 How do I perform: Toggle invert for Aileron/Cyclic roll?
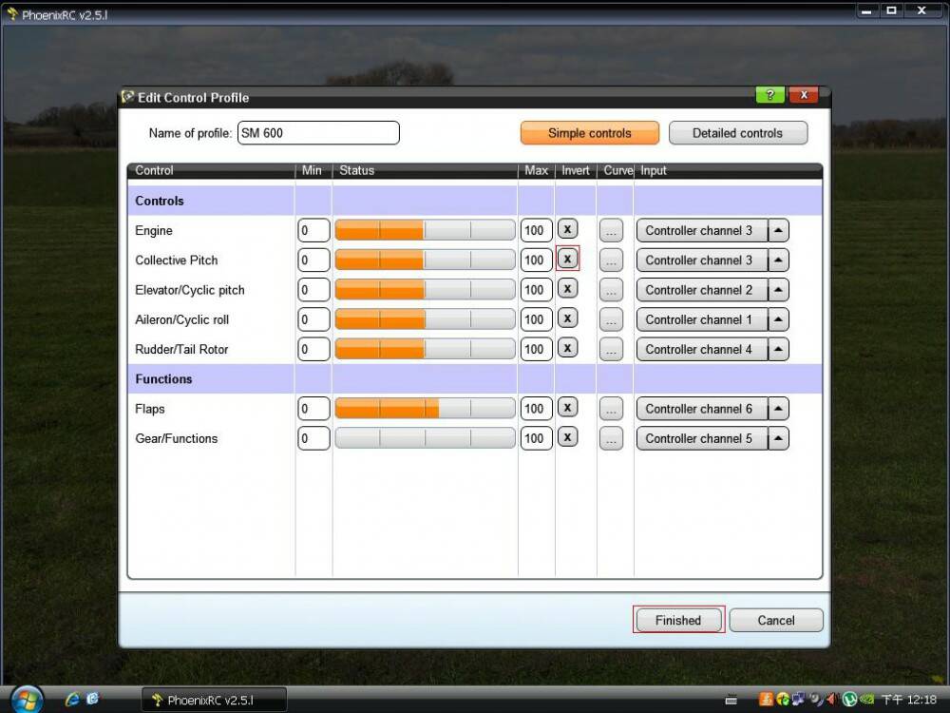pos(567,318)
